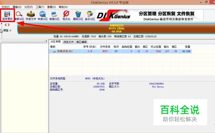
Task: Click the 标识 column header
Action: pos(116,47)
